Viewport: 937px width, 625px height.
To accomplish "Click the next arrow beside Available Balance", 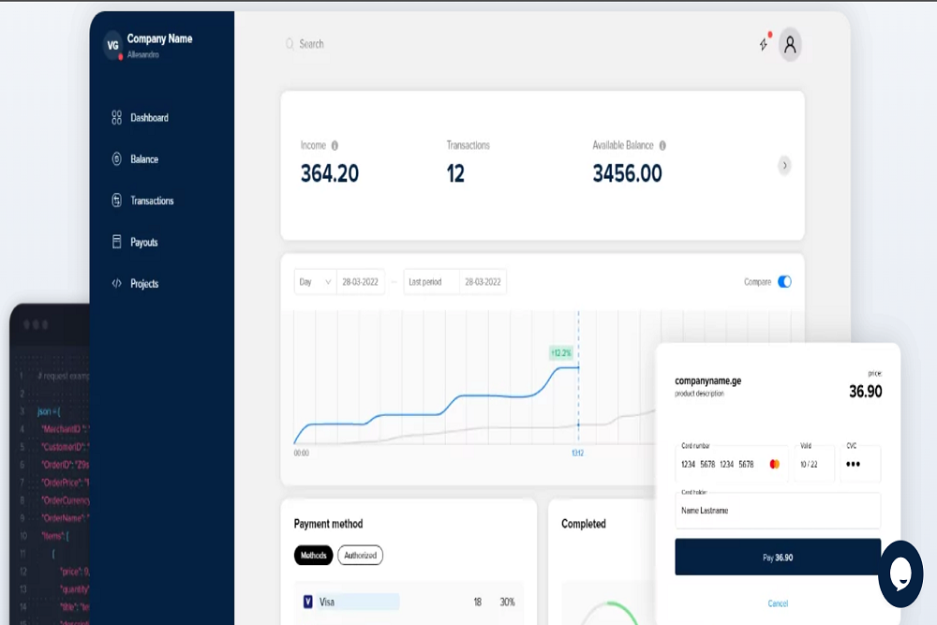I will (784, 166).
